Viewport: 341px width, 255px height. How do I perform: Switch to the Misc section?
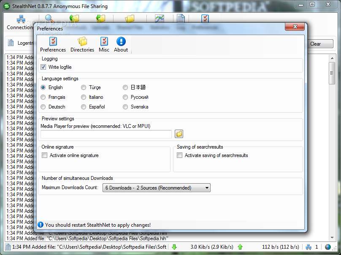(104, 45)
